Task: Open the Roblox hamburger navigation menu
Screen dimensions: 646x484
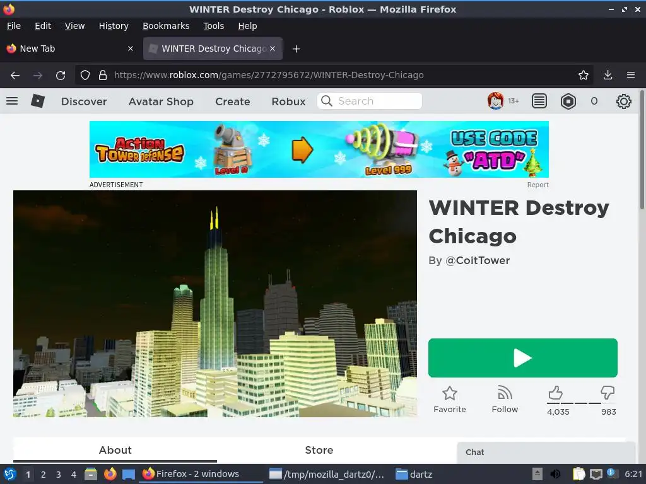Action: (x=12, y=101)
